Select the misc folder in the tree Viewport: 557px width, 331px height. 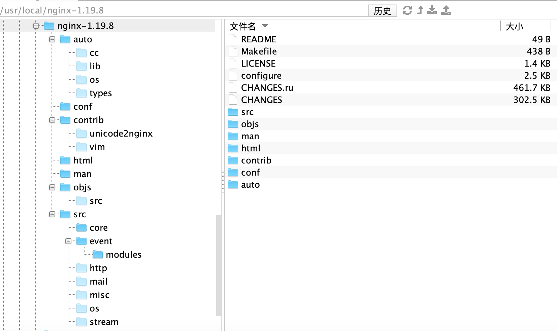tap(93, 295)
